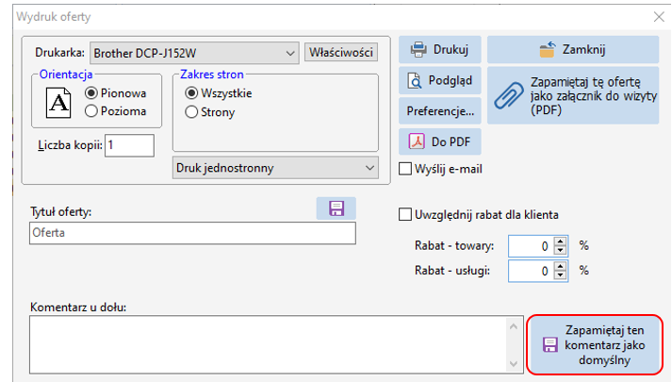
Task: Decrease Rabat - usługi value with down arrow
Action: (560, 275)
